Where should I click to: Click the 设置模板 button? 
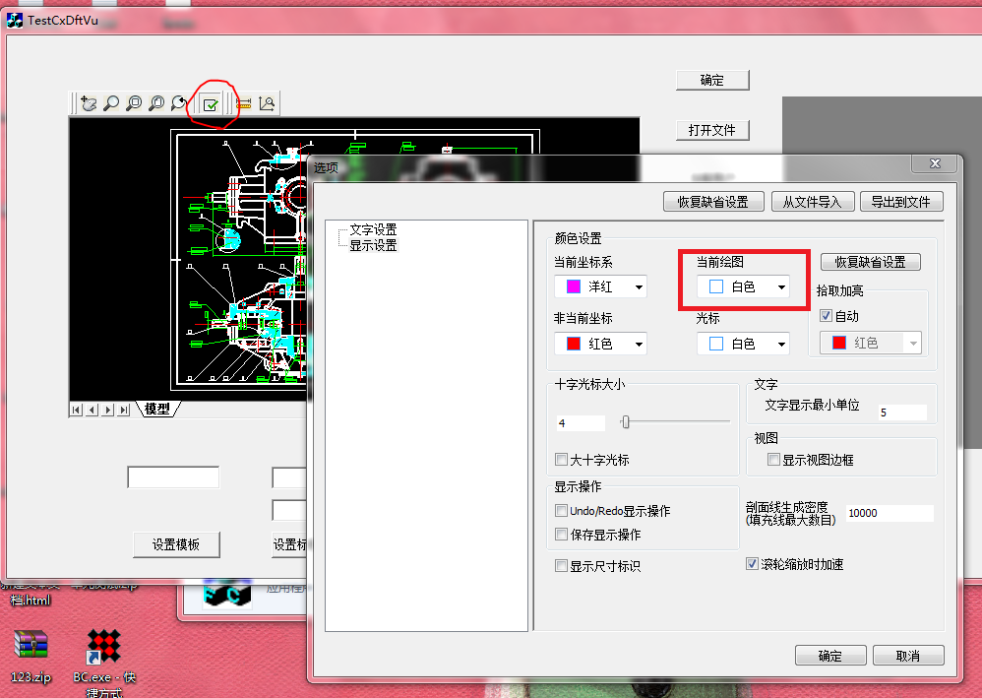tap(176, 544)
